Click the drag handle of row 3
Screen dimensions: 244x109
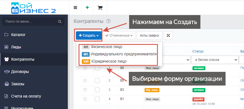(85, 90)
